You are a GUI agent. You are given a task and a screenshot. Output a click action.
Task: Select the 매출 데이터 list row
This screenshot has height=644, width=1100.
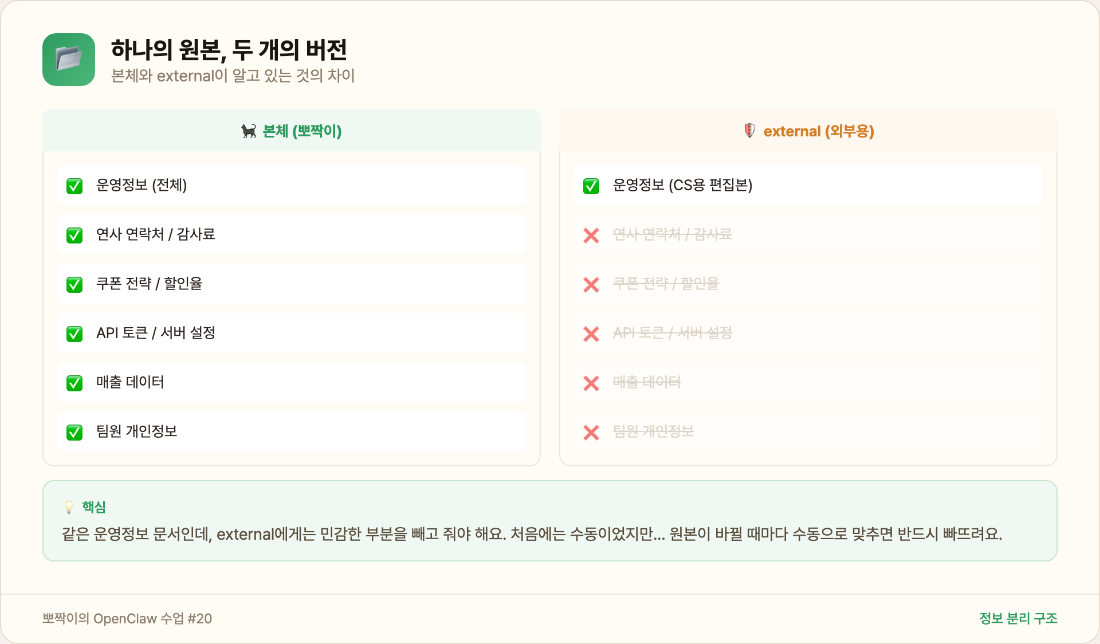click(x=292, y=383)
